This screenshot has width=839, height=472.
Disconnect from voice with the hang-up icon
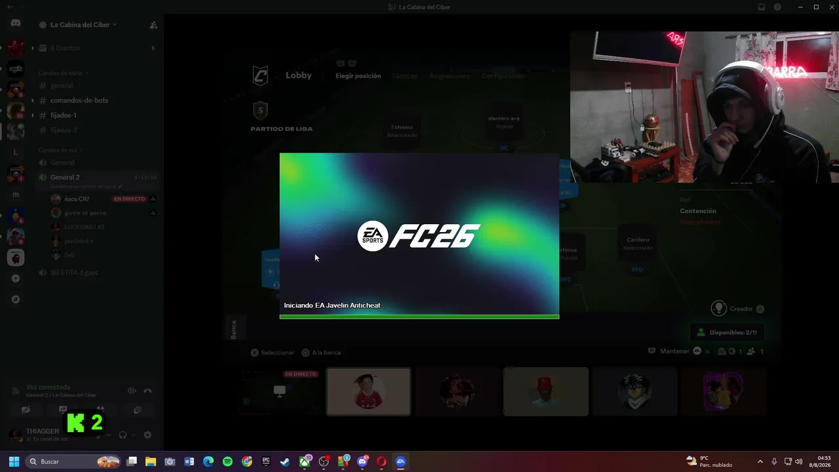coord(147,391)
